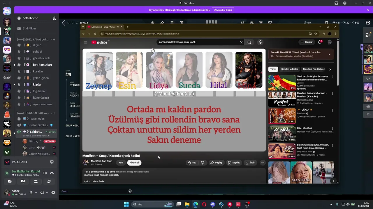373x209 pixels.
Task: Open the Discord soundboard icon
Action: point(49,181)
